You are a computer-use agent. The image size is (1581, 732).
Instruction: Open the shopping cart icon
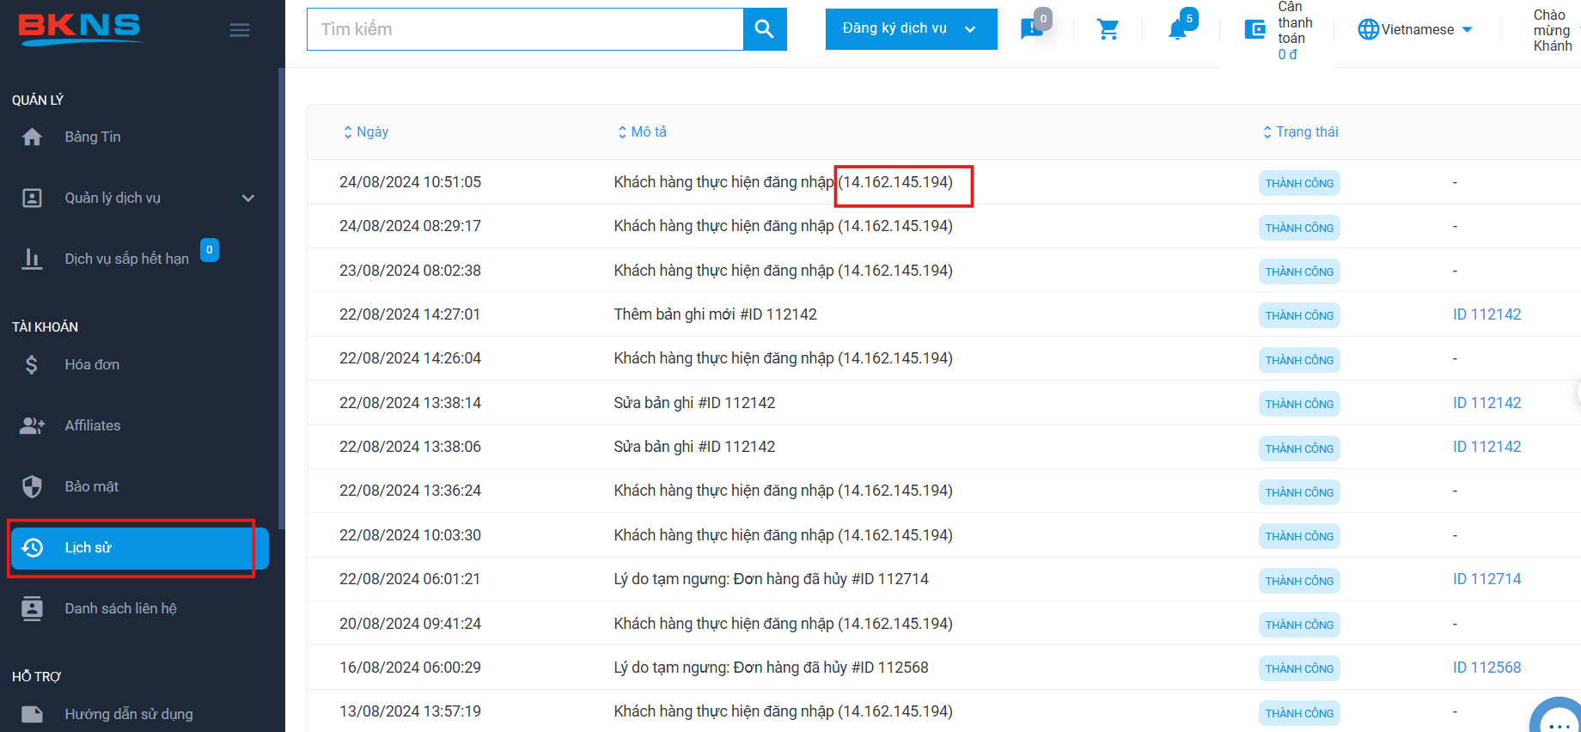click(1108, 29)
